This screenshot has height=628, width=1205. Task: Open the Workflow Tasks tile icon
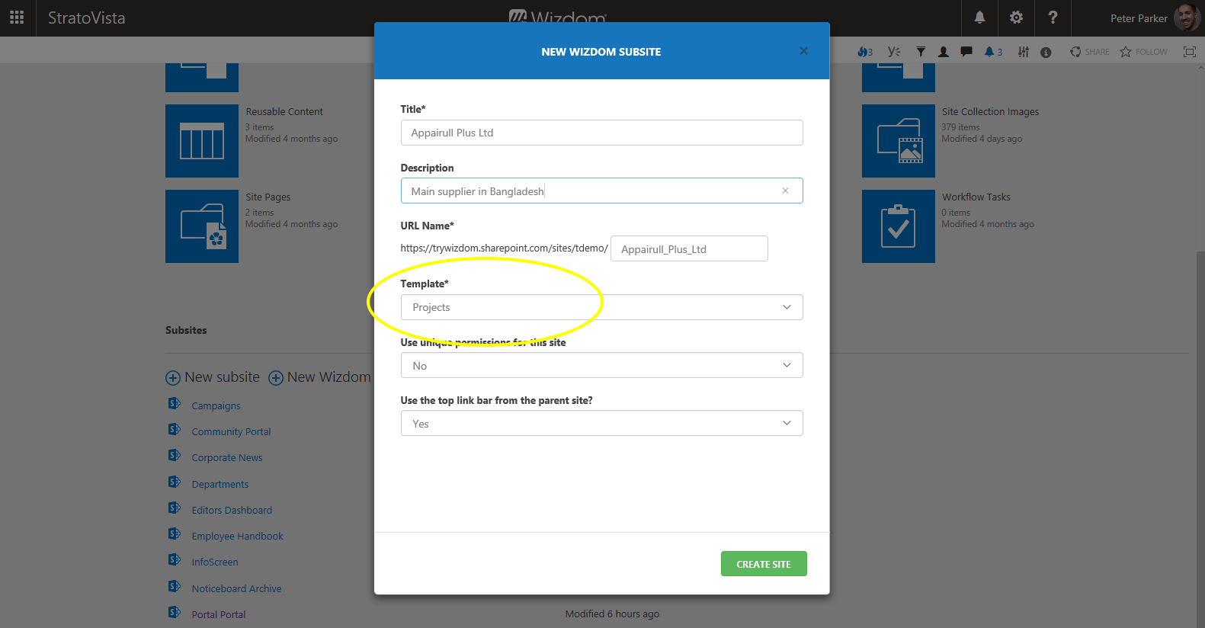(899, 226)
